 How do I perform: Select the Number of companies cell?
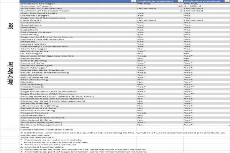click(x=78, y=8)
